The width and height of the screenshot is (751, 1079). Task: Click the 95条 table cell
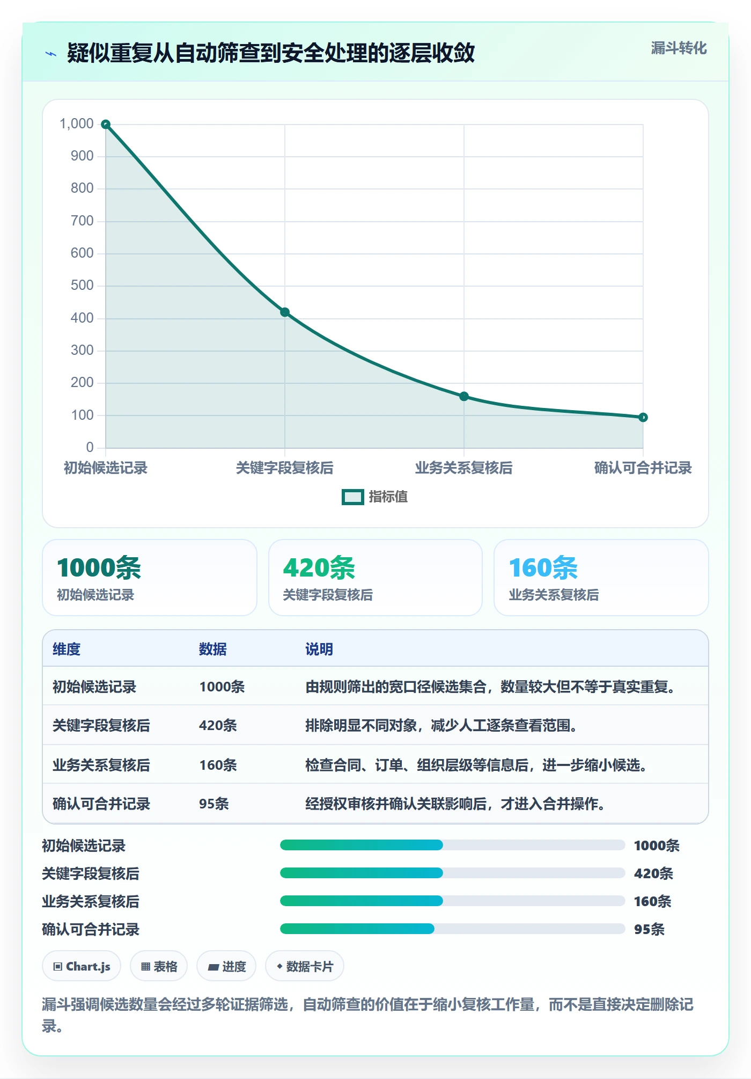pos(214,804)
